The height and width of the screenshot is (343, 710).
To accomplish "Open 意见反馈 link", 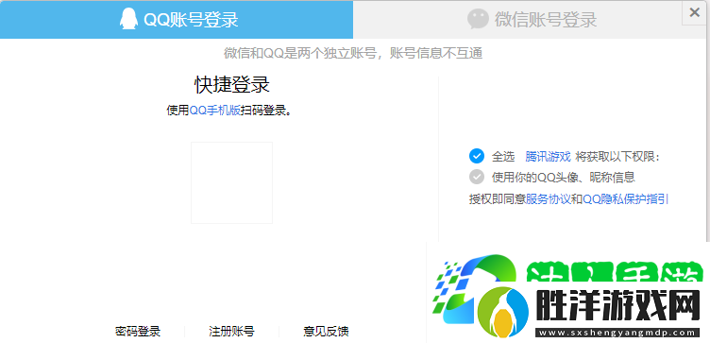I will (x=326, y=332).
